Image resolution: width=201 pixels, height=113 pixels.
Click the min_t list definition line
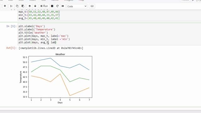[x=39, y=15]
